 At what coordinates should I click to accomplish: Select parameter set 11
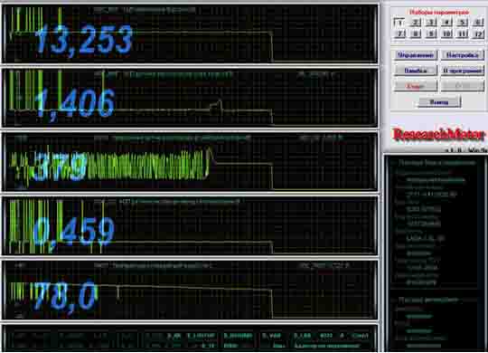click(x=462, y=33)
